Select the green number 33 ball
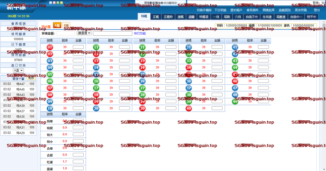This screenshot has height=171, width=326. tap(189, 61)
